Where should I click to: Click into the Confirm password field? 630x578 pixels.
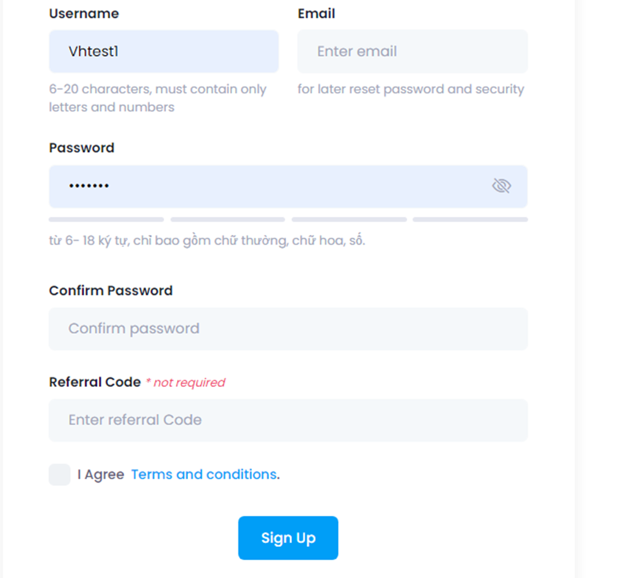(288, 329)
